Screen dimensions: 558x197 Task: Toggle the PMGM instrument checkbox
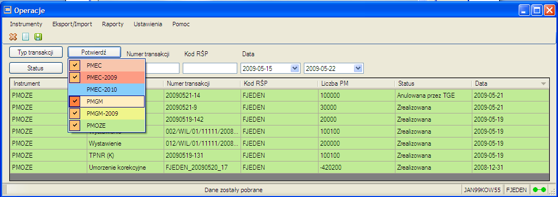click(x=75, y=102)
